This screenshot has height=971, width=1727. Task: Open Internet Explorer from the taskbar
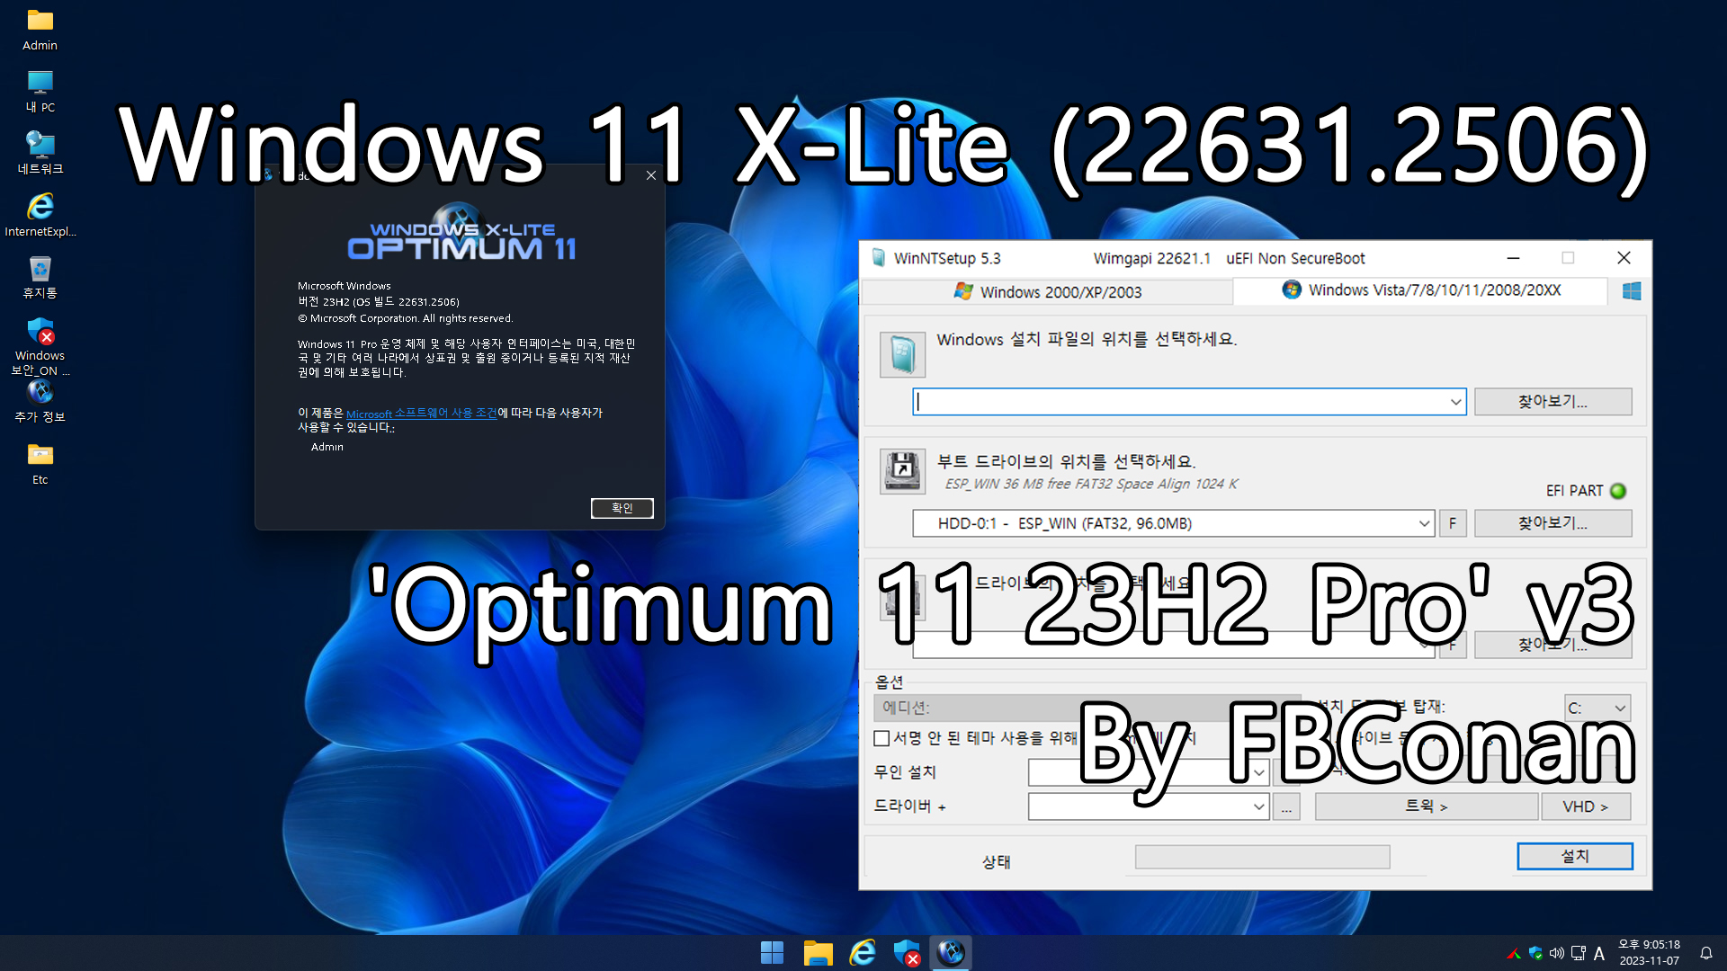(863, 952)
